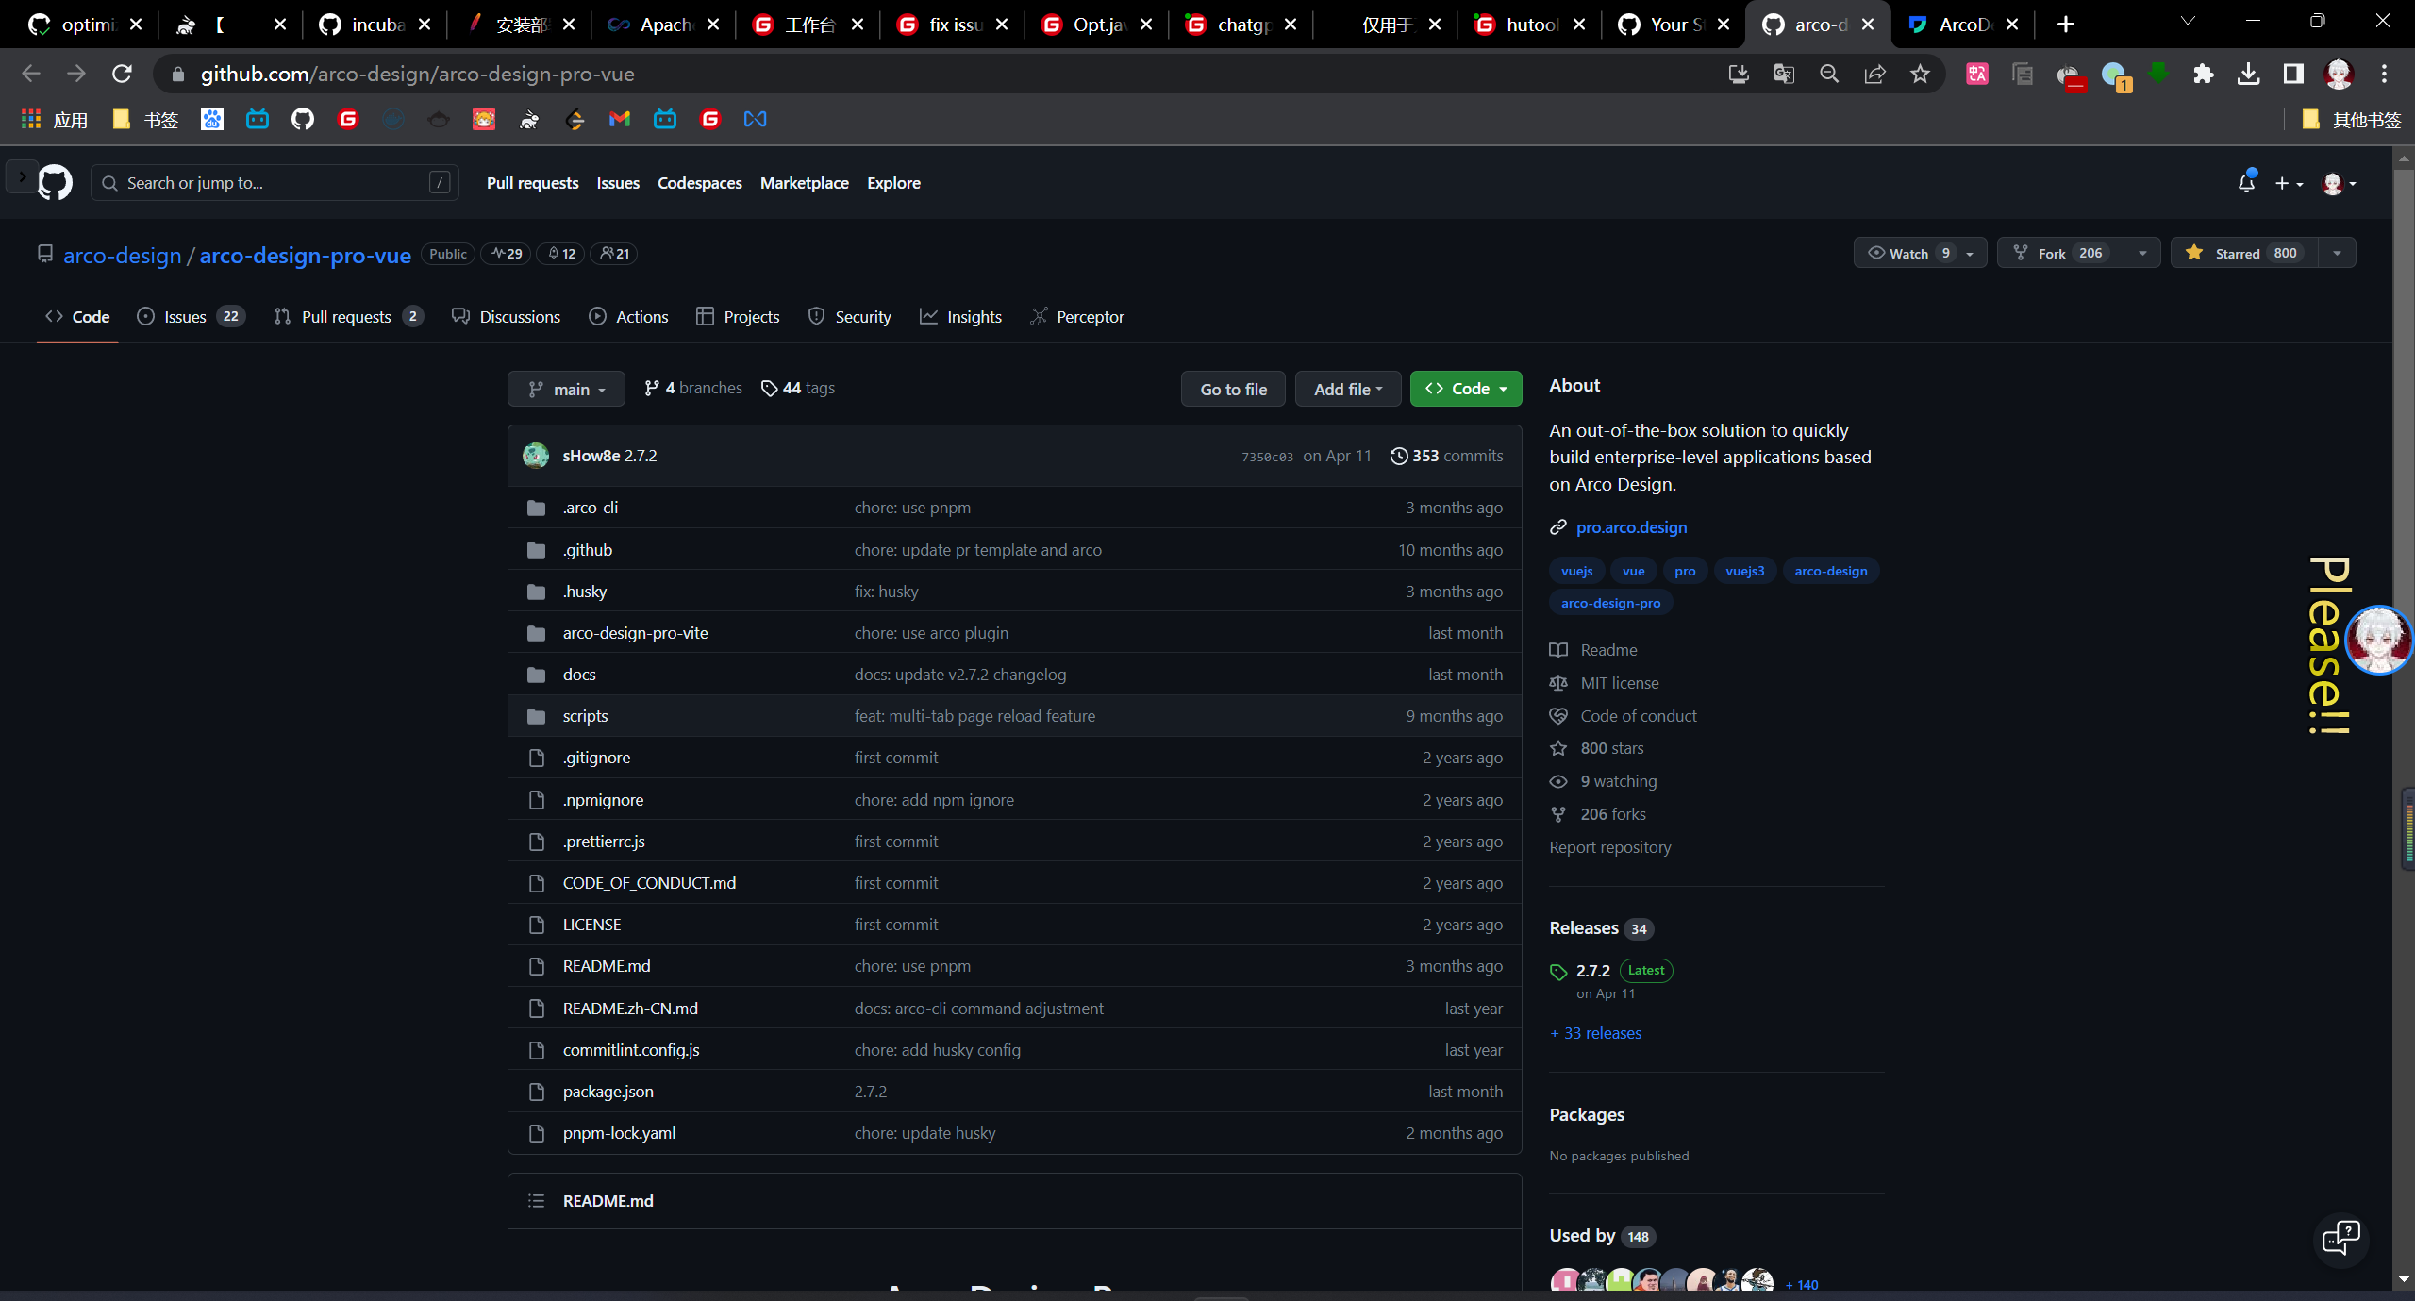
Task: Switch to the Issues repository tab
Action: pos(185,317)
